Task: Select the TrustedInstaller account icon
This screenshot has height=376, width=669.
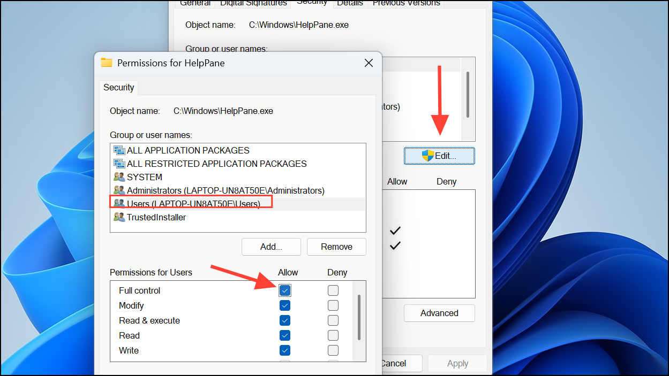Action: [x=119, y=217]
